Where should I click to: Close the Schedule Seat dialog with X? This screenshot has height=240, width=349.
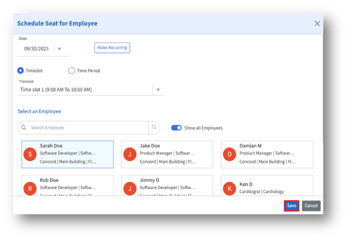(x=317, y=23)
